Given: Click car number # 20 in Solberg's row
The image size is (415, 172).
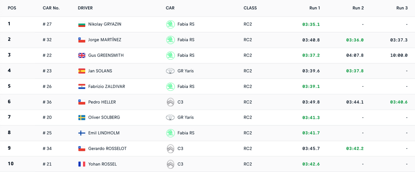Looking at the screenshot, I should coord(47,118).
